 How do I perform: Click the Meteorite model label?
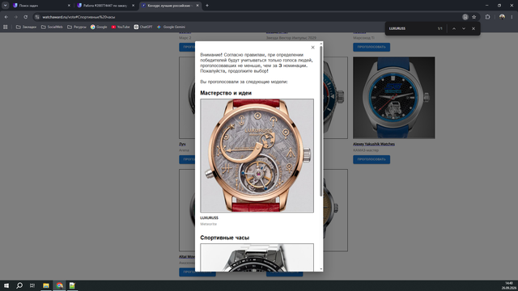coord(209,224)
